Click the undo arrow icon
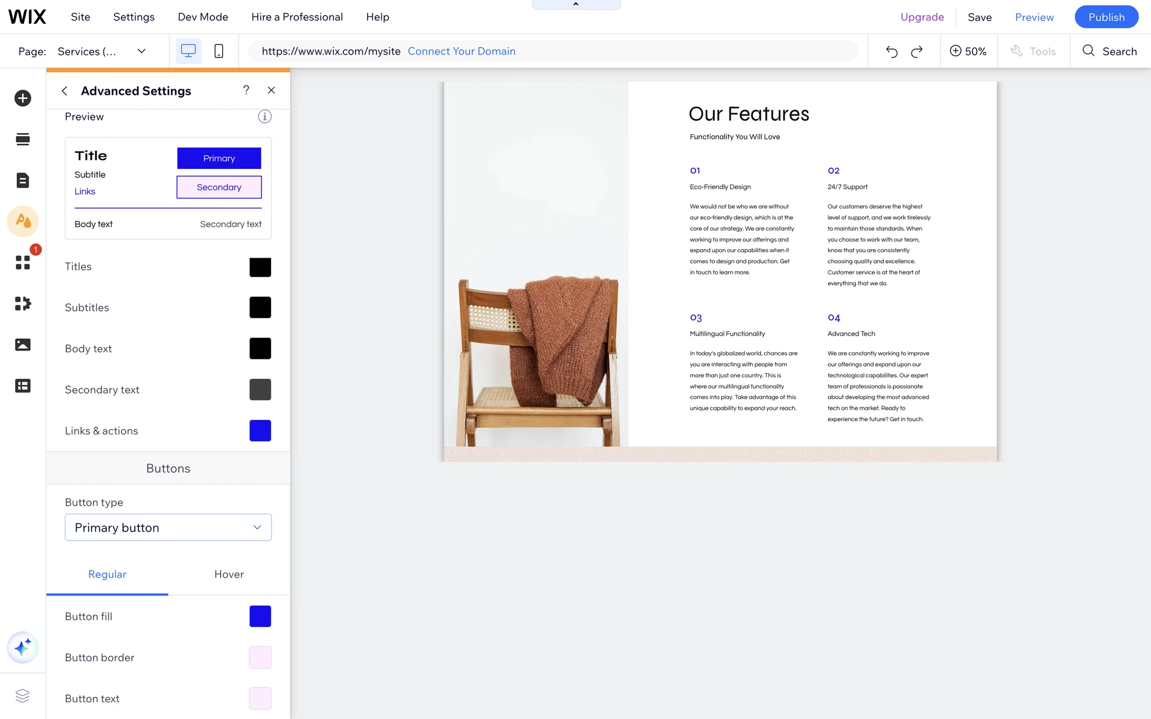Screen dimensions: 1151x719 tap(891, 52)
